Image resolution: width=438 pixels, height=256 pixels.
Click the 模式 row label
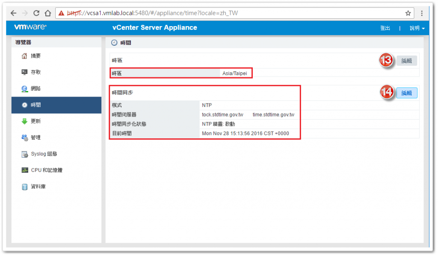(x=117, y=105)
